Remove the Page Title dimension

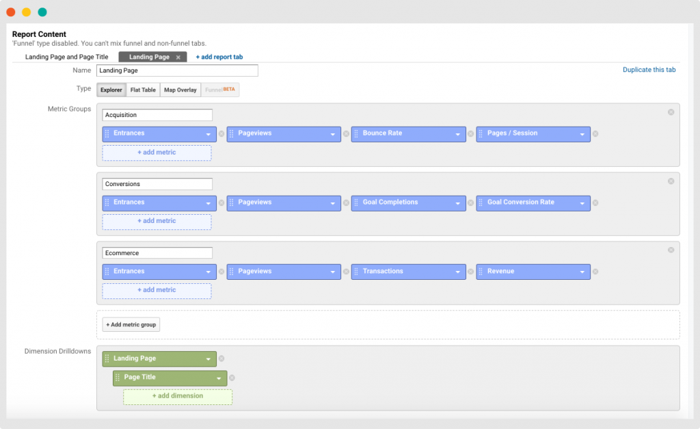pos(232,378)
